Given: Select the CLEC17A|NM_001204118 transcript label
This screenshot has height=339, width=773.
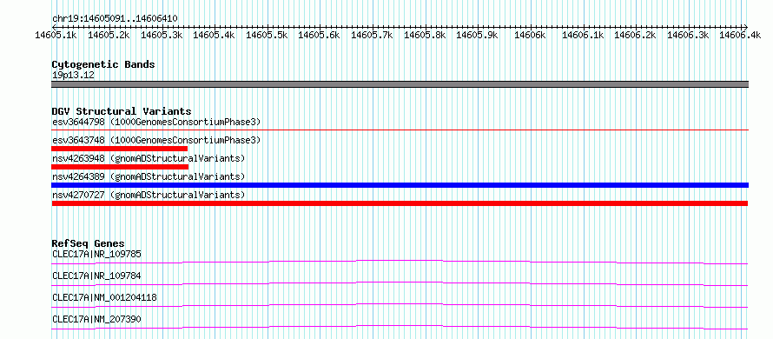Looking at the screenshot, I should point(104,297).
